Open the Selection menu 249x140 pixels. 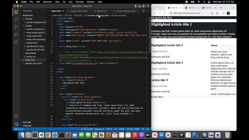tap(47, 2)
